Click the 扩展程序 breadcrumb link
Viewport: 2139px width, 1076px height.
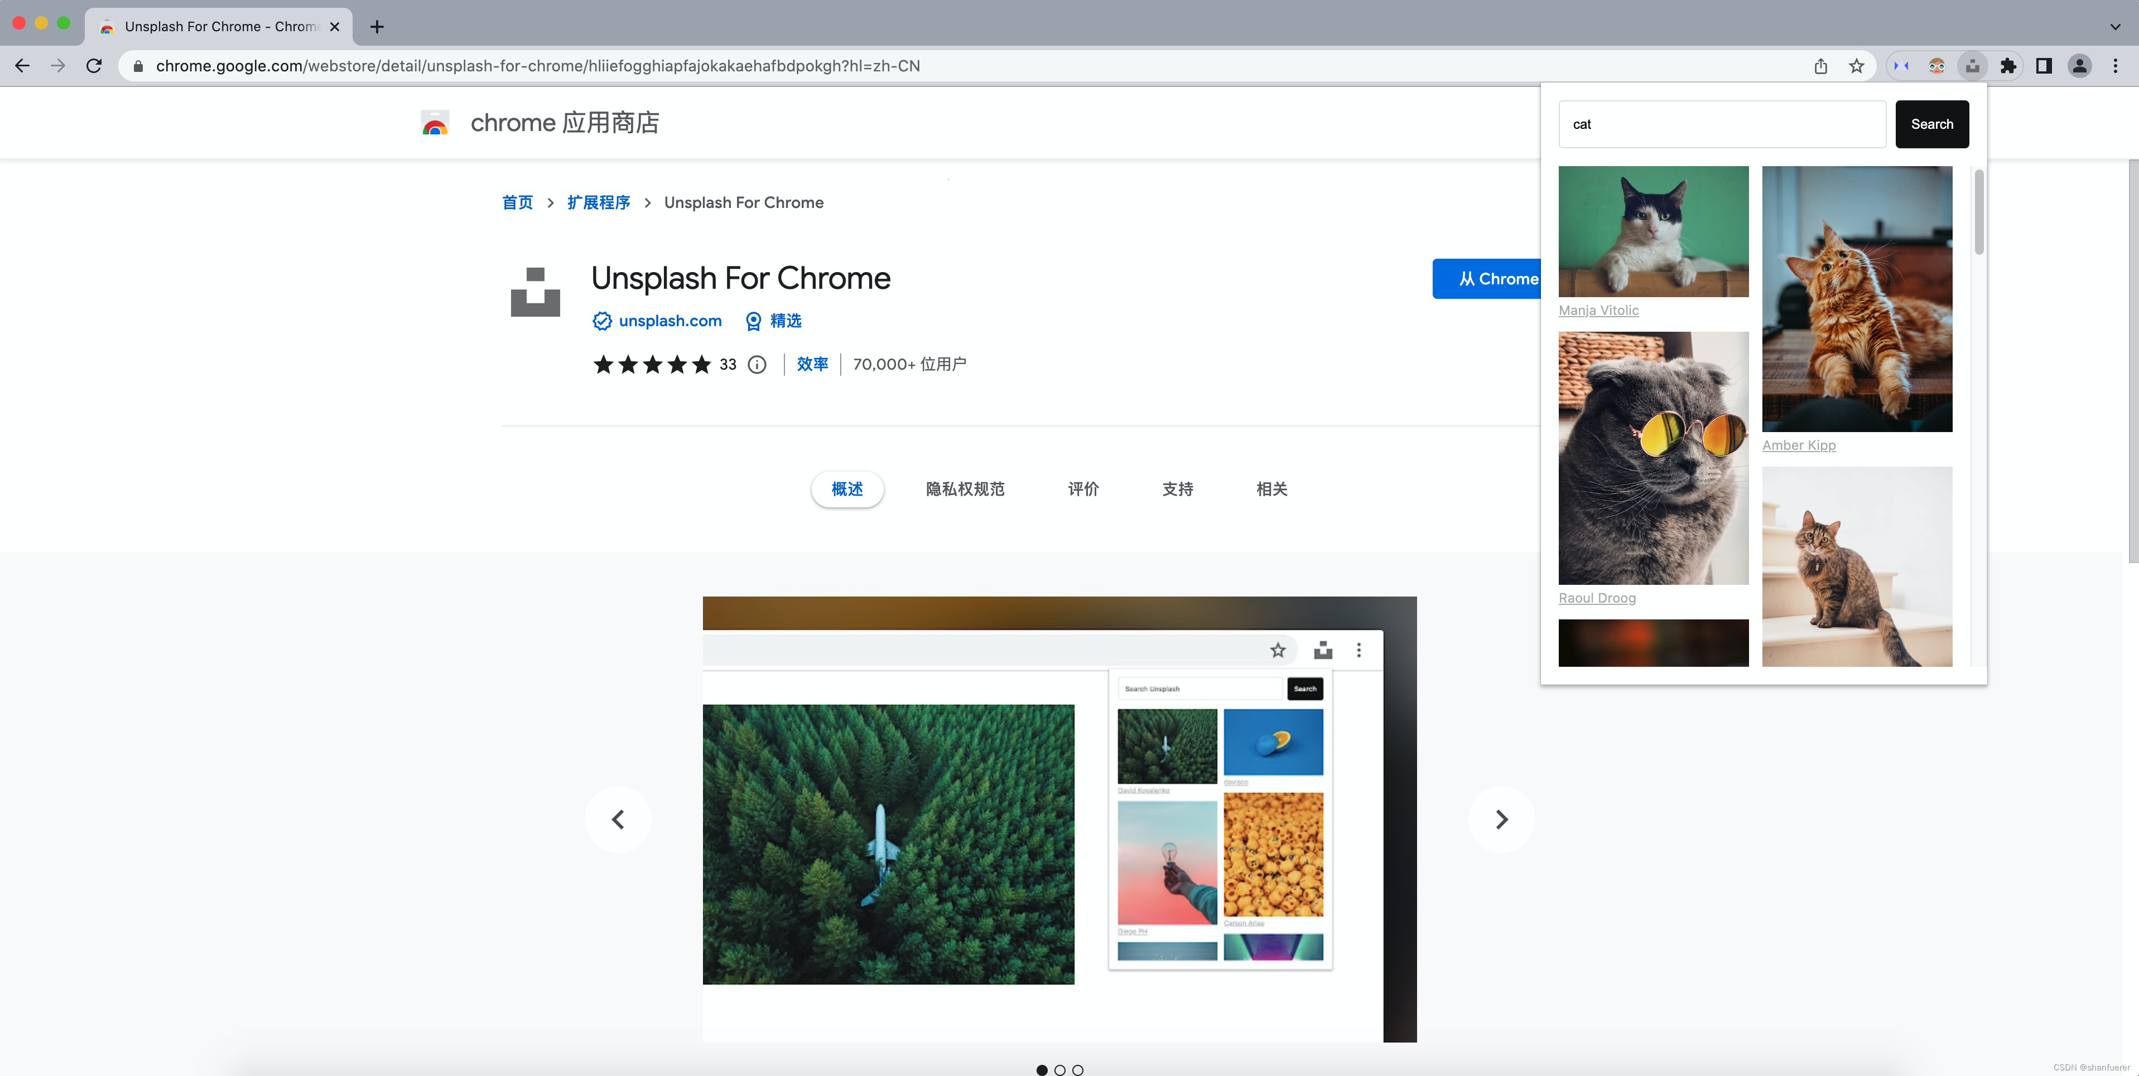coord(598,202)
